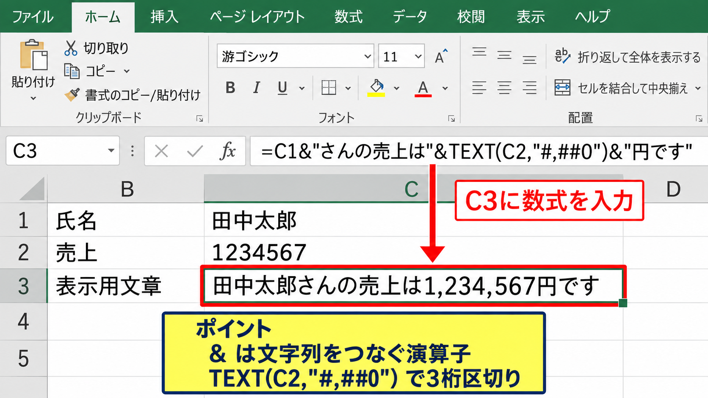Apply cell borders icon
The image size is (708, 398).
pyautogui.click(x=329, y=88)
